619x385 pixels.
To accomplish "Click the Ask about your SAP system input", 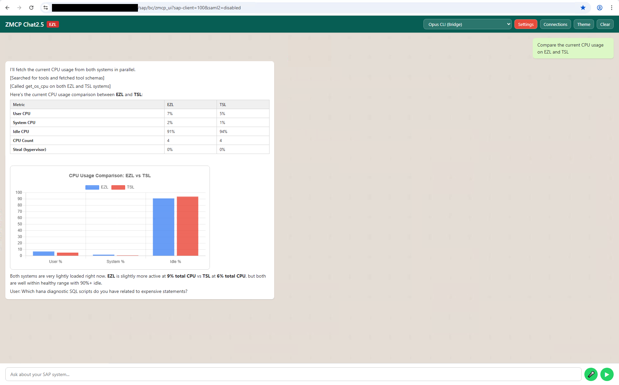I will point(294,374).
